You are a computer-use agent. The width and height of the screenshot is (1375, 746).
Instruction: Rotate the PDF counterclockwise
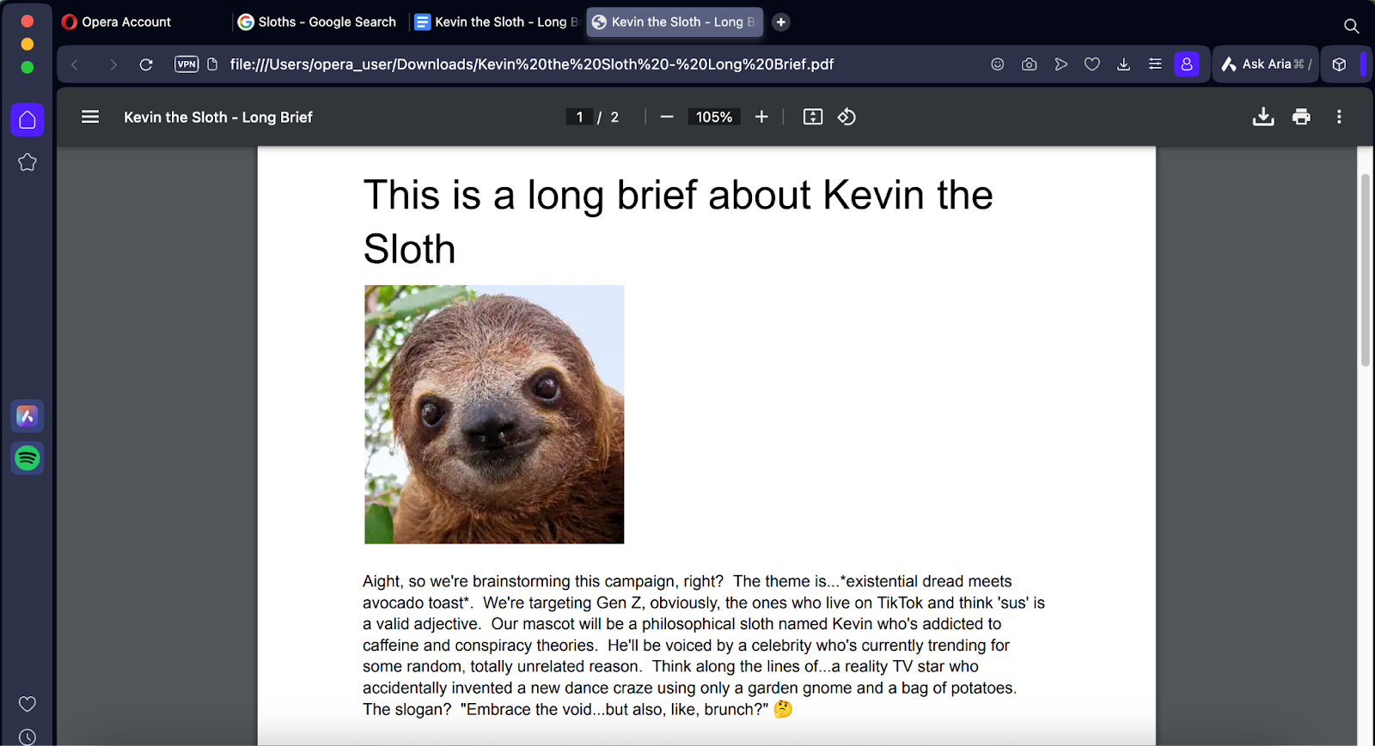846,117
